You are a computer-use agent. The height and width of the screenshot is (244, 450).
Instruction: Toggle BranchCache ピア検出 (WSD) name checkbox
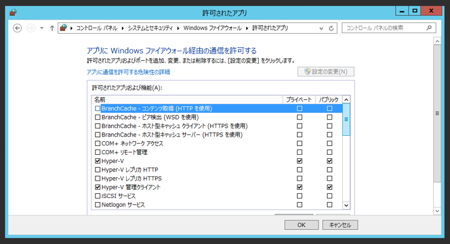98,117
